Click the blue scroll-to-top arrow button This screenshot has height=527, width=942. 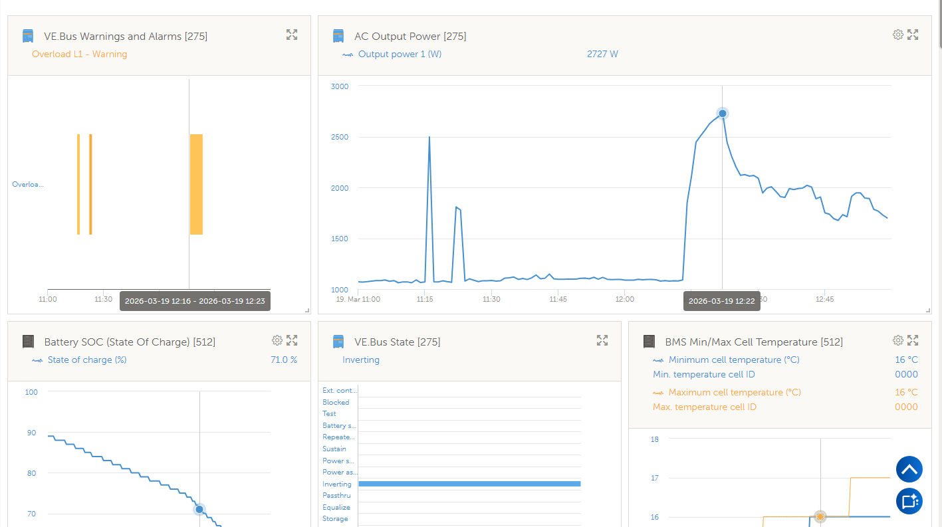click(909, 469)
